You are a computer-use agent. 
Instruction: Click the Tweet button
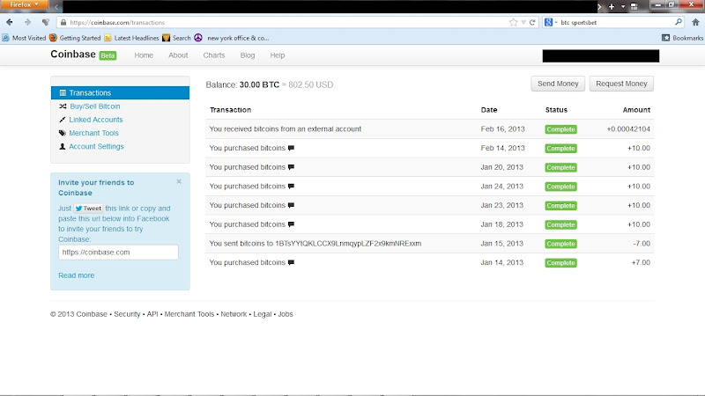(x=88, y=209)
